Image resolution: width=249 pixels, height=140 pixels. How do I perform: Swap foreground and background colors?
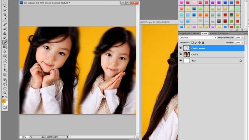pyautogui.click(x=6, y=97)
